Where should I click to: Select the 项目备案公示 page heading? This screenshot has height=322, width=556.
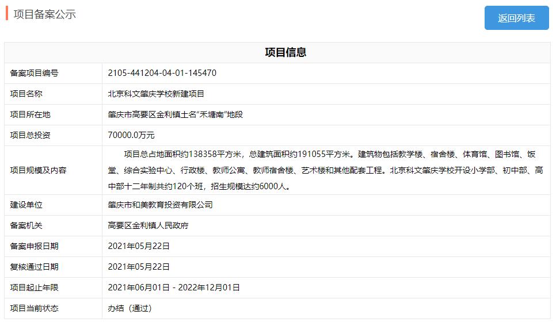[45, 14]
